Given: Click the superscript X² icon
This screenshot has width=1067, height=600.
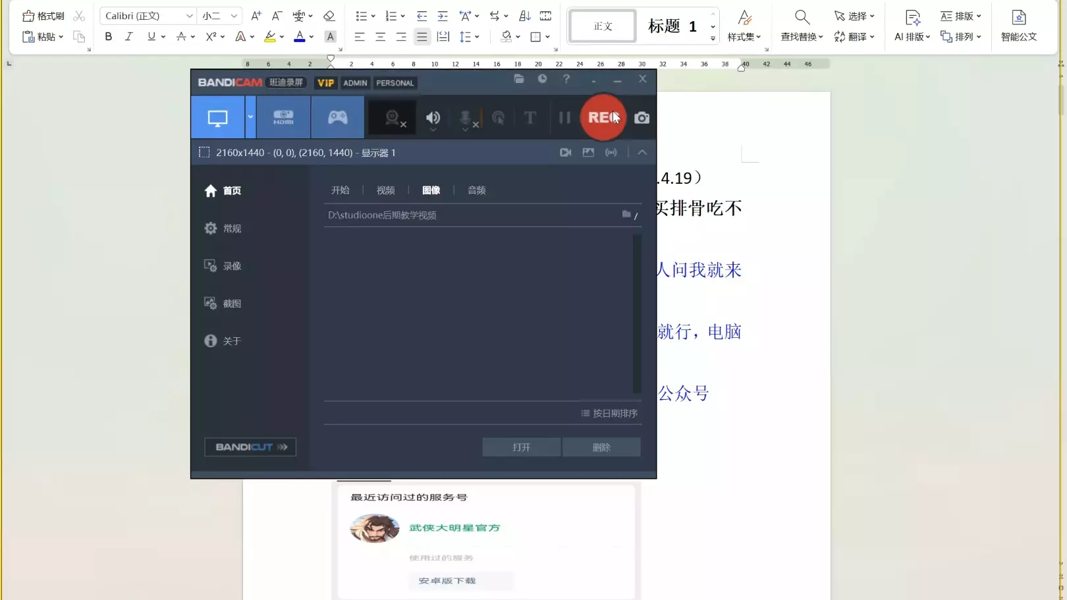Looking at the screenshot, I should click(x=211, y=37).
